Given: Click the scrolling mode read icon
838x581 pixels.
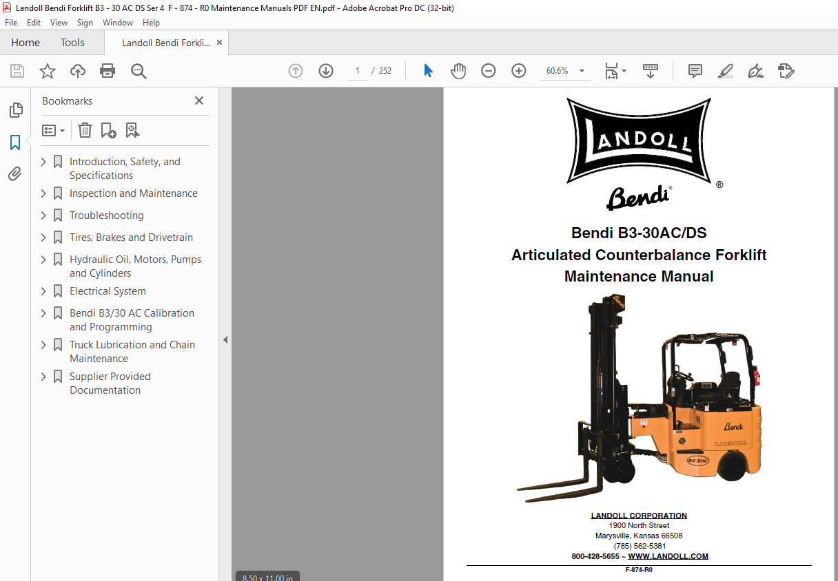Looking at the screenshot, I should pyautogui.click(x=651, y=71).
